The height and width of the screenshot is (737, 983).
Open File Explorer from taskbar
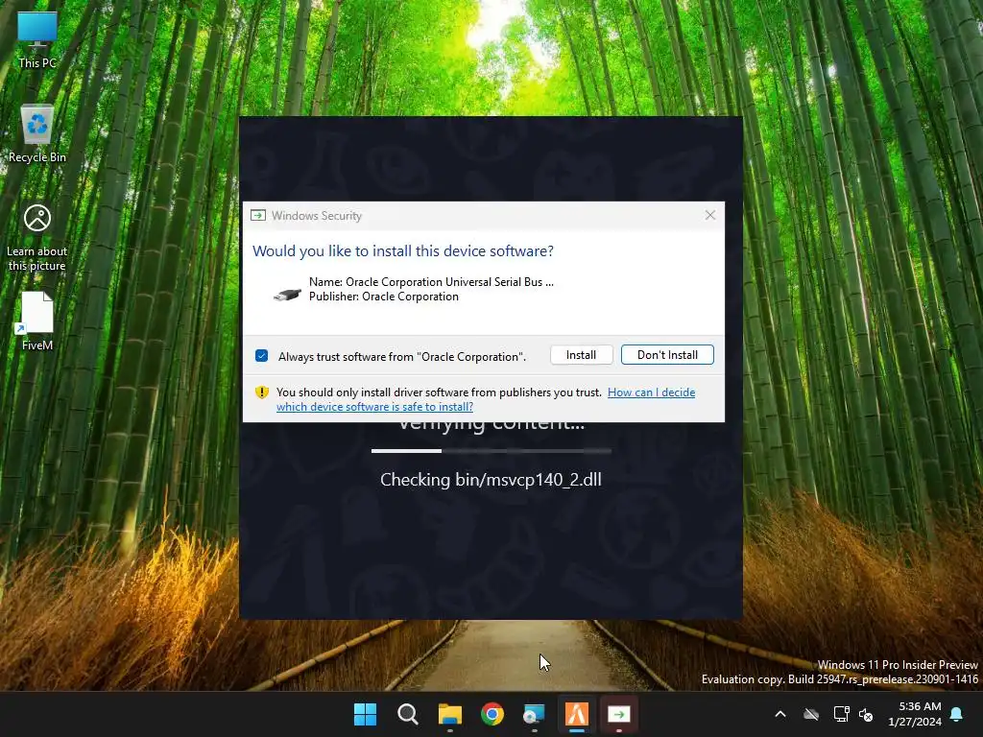(449, 714)
